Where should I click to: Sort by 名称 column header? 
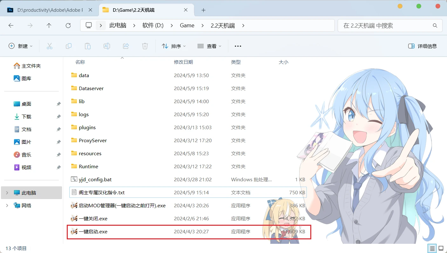click(x=80, y=62)
